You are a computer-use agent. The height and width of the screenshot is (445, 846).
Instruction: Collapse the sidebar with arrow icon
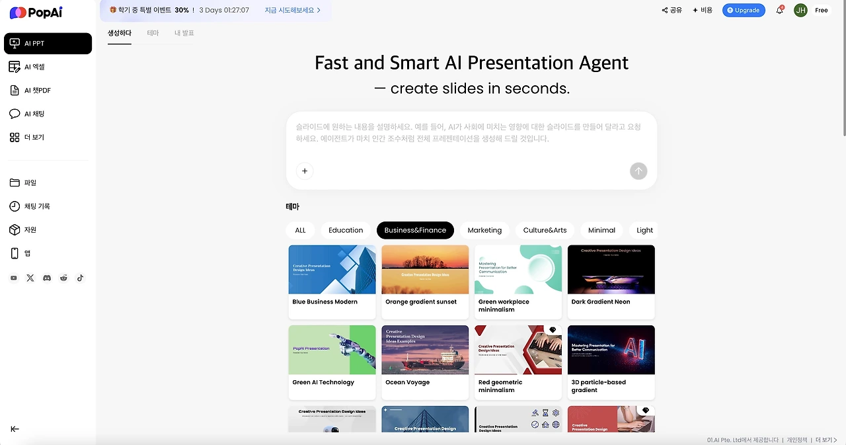pyautogui.click(x=15, y=429)
